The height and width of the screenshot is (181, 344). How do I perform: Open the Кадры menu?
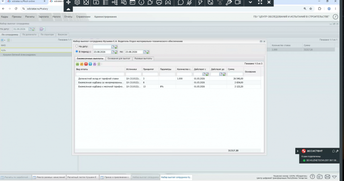[4, 17]
